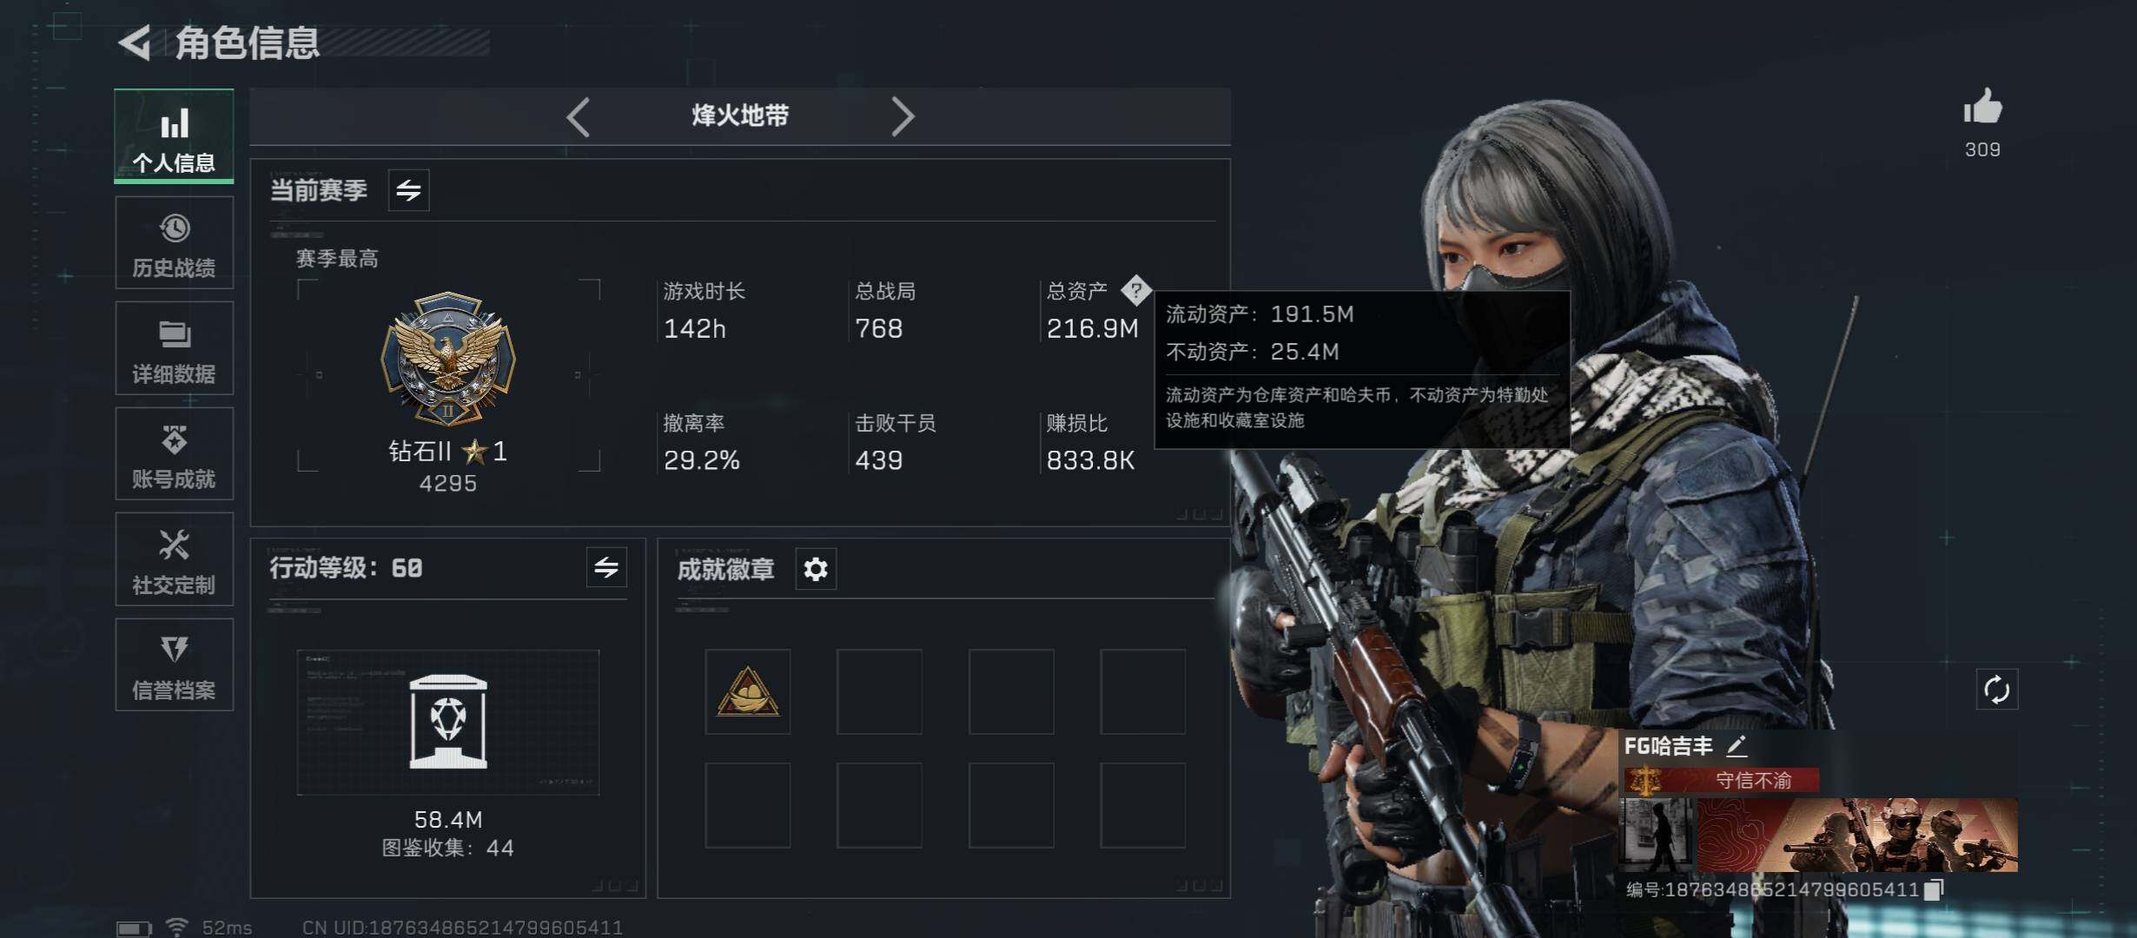Open the 历史战绩 history tab

click(x=174, y=243)
